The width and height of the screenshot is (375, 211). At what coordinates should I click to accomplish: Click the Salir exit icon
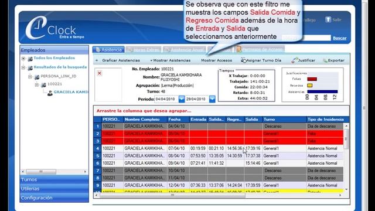[328, 19]
